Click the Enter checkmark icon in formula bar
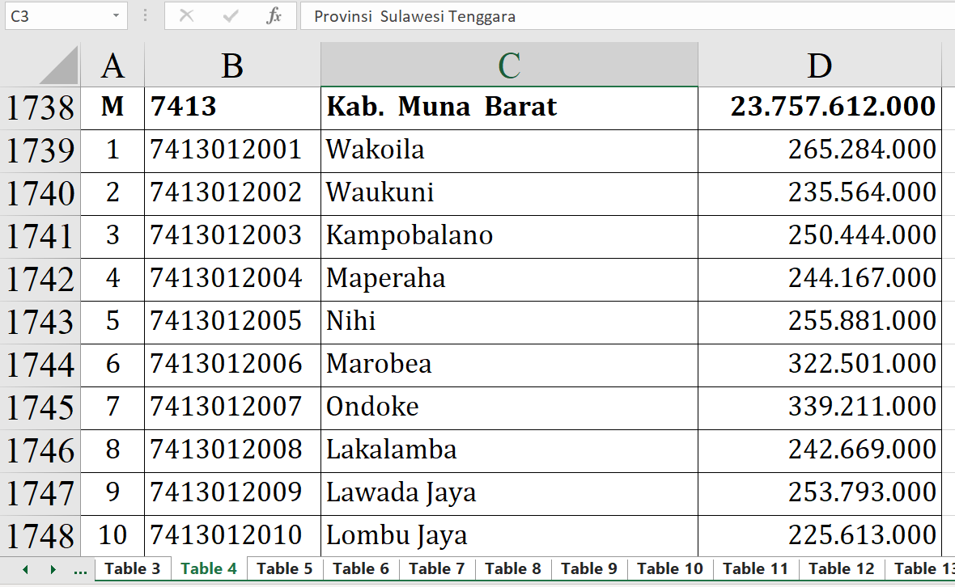 pyautogui.click(x=231, y=16)
